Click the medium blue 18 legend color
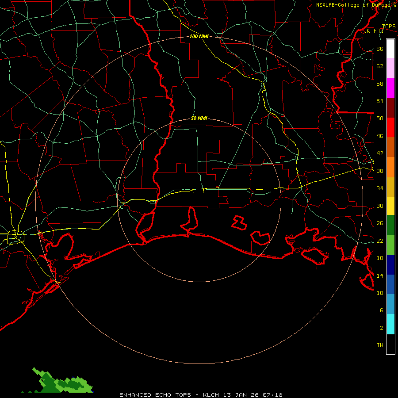This screenshot has height=398, width=398. click(x=390, y=284)
